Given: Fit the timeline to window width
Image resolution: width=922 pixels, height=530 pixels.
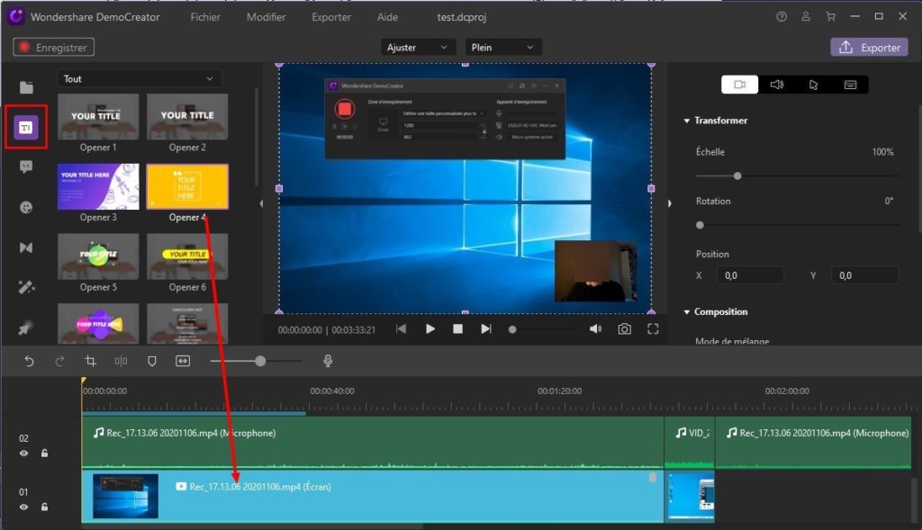Looking at the screenshot, I should [183, 361].
